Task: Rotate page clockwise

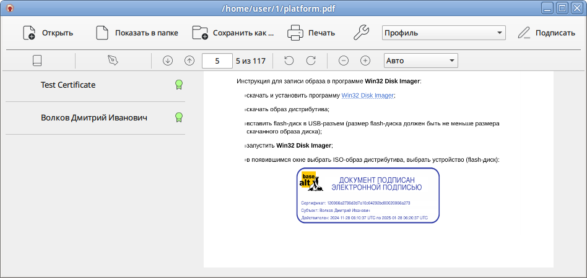Action: (x=311, y=61)
